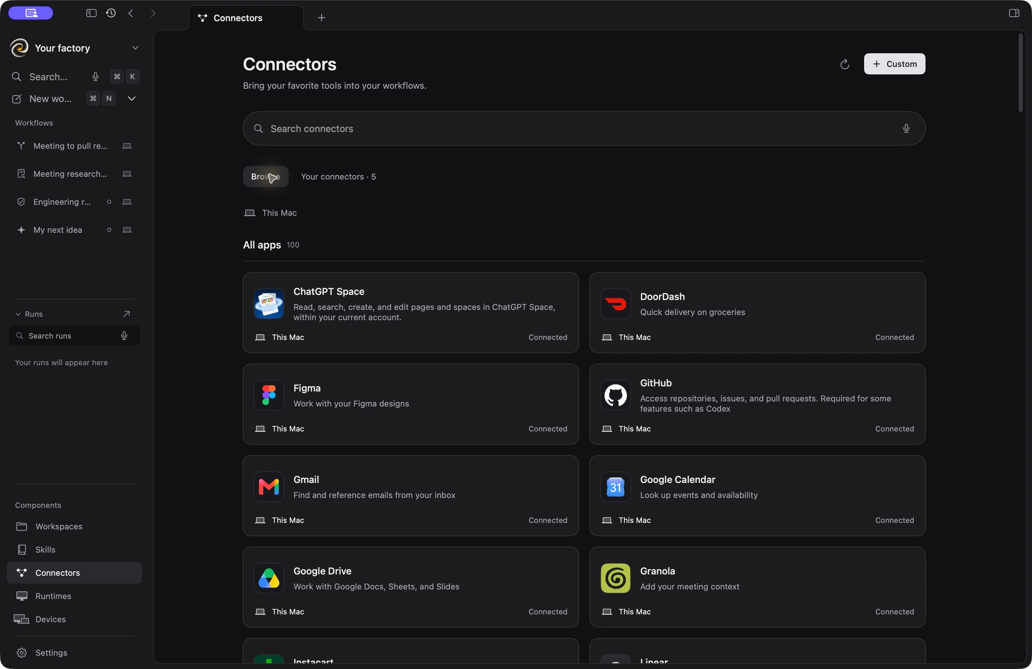Open Settings in the sidebar
This screenshot has height=669, width=1032.
[74, 653]
